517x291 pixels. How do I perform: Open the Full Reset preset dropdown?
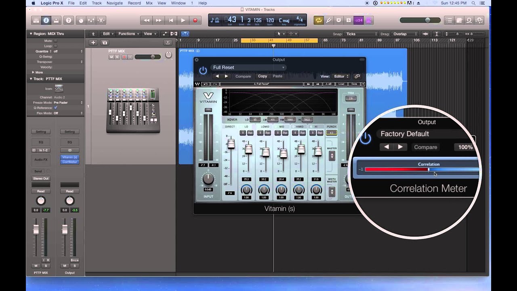248,67
